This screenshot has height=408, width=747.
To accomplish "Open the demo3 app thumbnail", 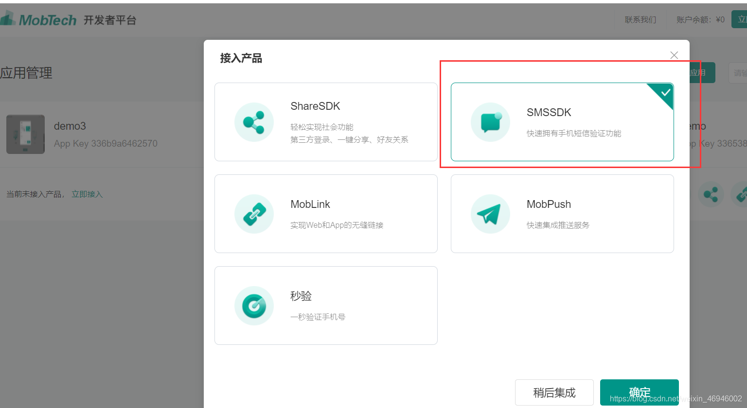I will pyautogui.click(x=25, y=135).
